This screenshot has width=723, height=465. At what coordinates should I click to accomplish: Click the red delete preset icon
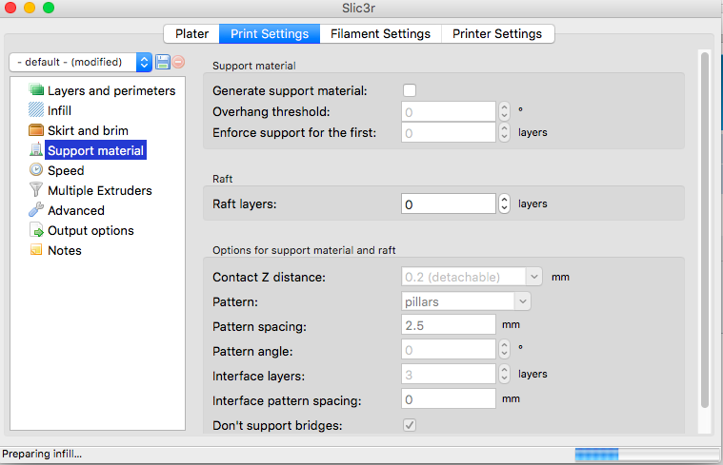[178, 62]
